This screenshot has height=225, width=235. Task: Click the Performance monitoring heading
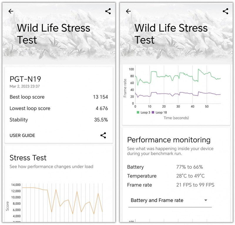(169, 140)
